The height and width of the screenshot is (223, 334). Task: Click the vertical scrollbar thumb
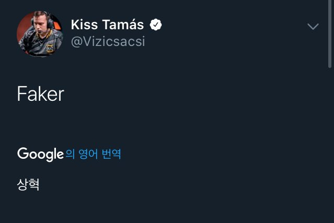tap(329, 31)
